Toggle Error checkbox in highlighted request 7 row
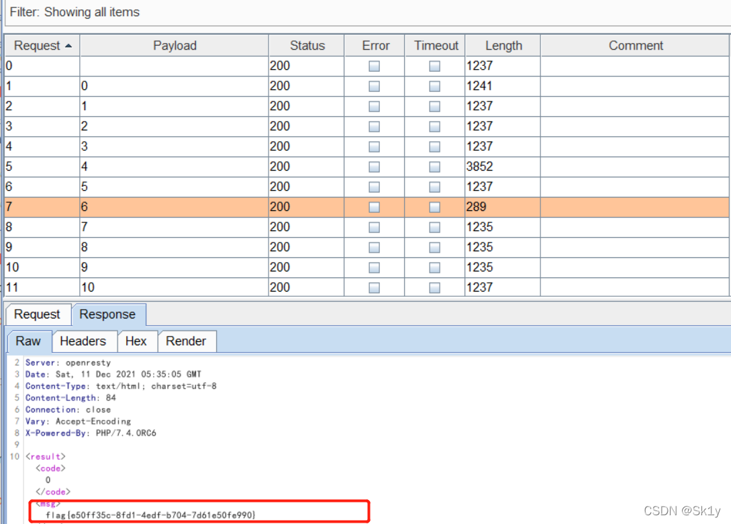Image resolution: width=731 pixels, height=524 pixels. (x=374, y=207)
